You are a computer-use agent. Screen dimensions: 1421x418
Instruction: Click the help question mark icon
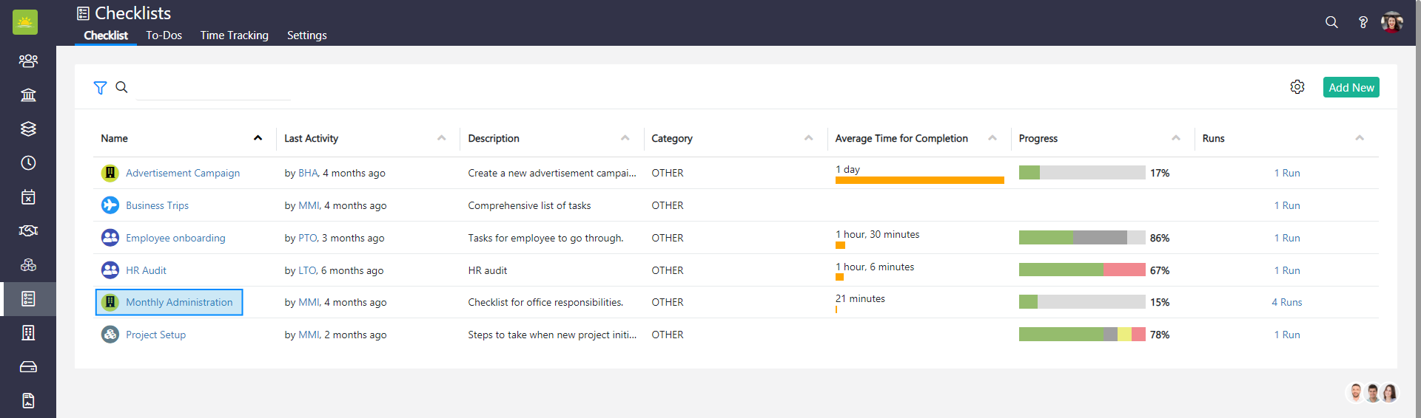pos(1363,22)
